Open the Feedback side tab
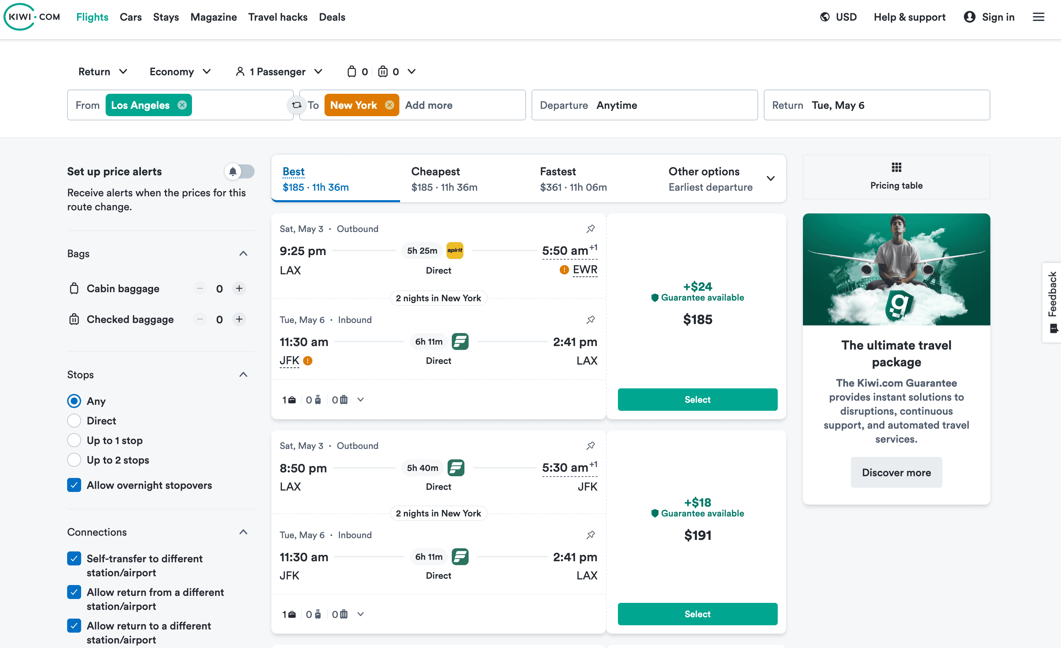The height and width of the screenshot is (648, 1061). 1052,302
